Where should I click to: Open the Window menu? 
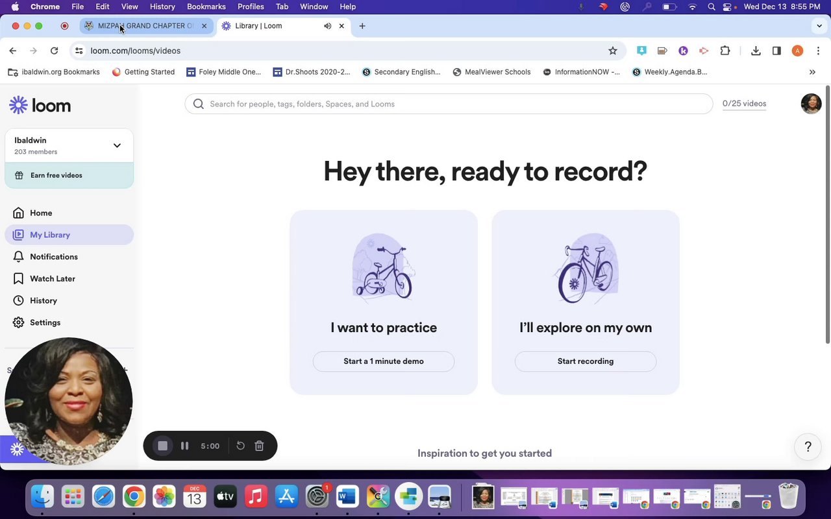[x=314, y=6]
